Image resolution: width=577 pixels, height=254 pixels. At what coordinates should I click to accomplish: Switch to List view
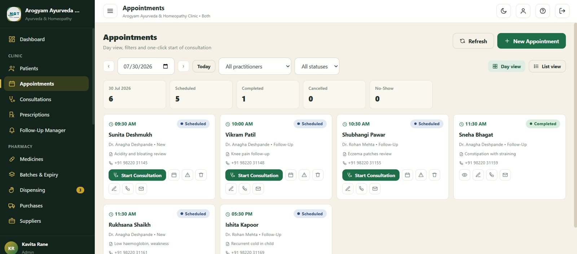[547, 66]
